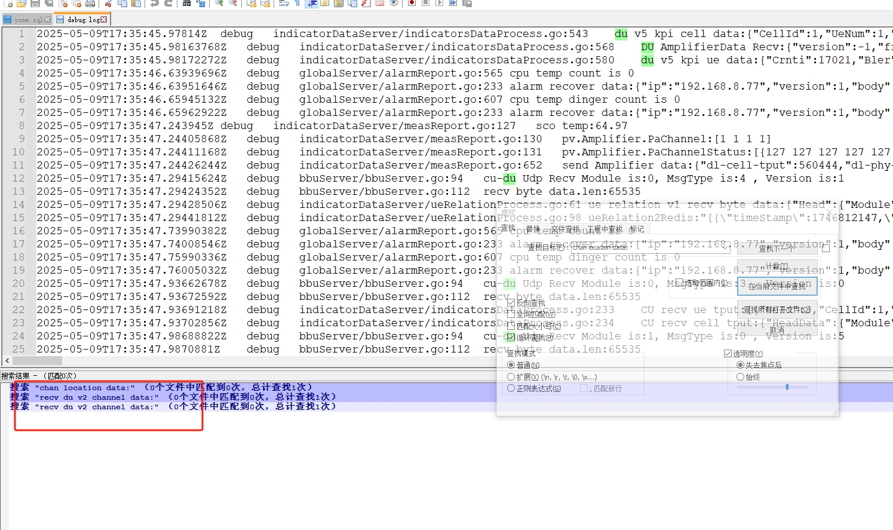Click the Redo arrow icon

[168, 3]
